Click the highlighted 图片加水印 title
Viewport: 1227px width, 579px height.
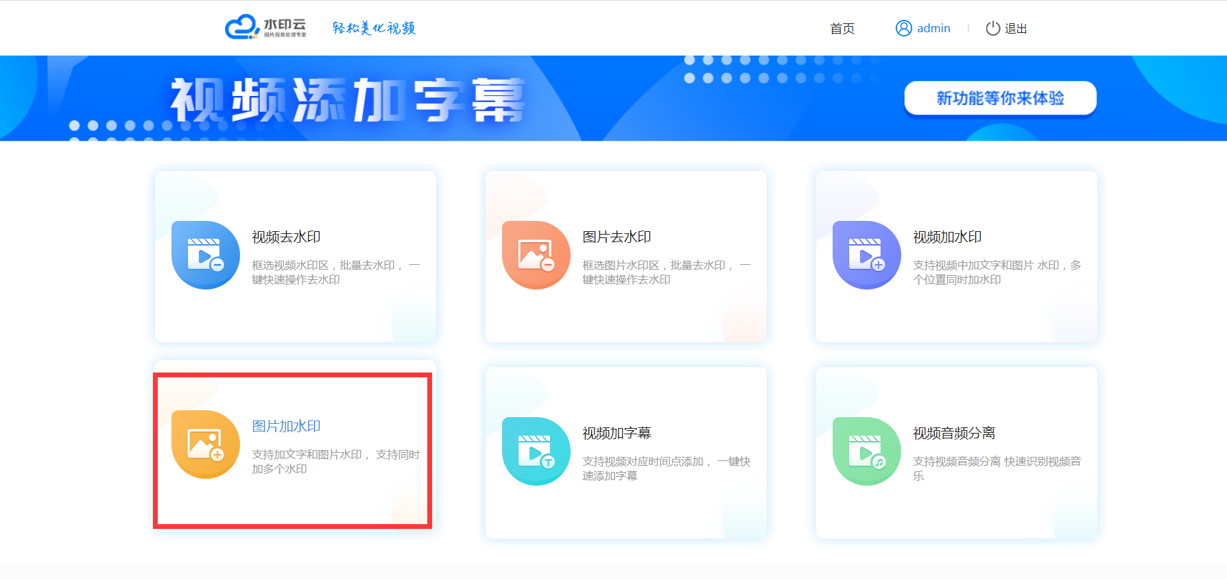coord(286,426)
